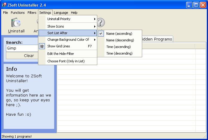Screen dimensions: 208x140
Task: Click the Clear search button
Action: [22, 56]
